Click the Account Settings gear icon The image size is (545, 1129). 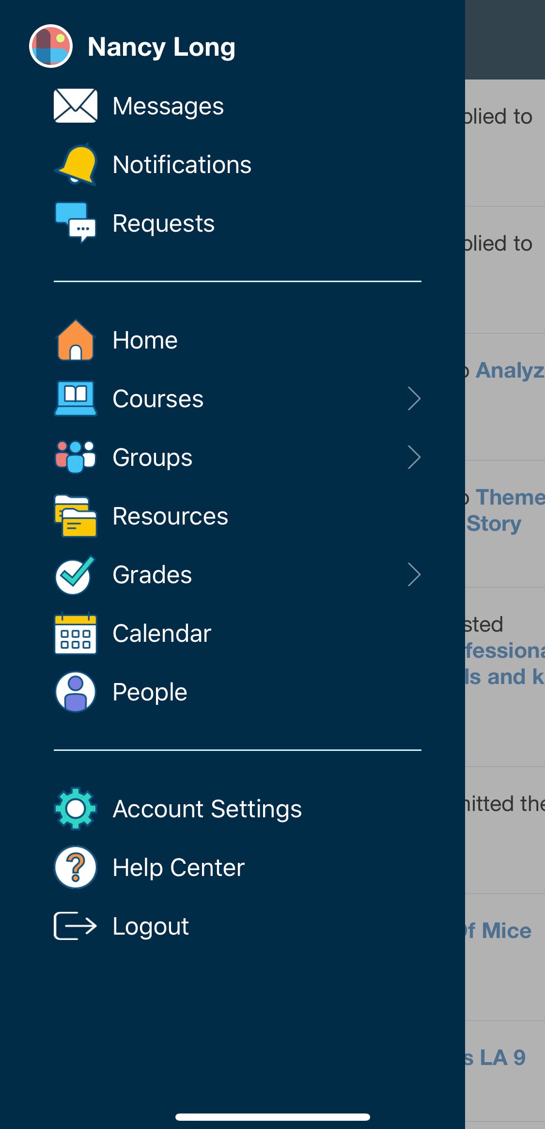pos(76,809)
